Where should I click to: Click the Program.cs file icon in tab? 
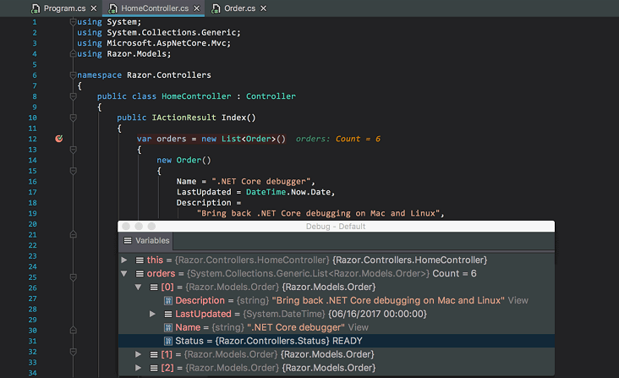[x=36, y=8]
